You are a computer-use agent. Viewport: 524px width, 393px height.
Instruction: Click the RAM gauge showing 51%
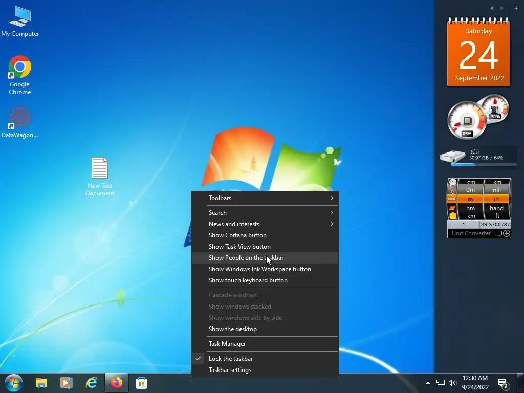(x=495, y=108)
